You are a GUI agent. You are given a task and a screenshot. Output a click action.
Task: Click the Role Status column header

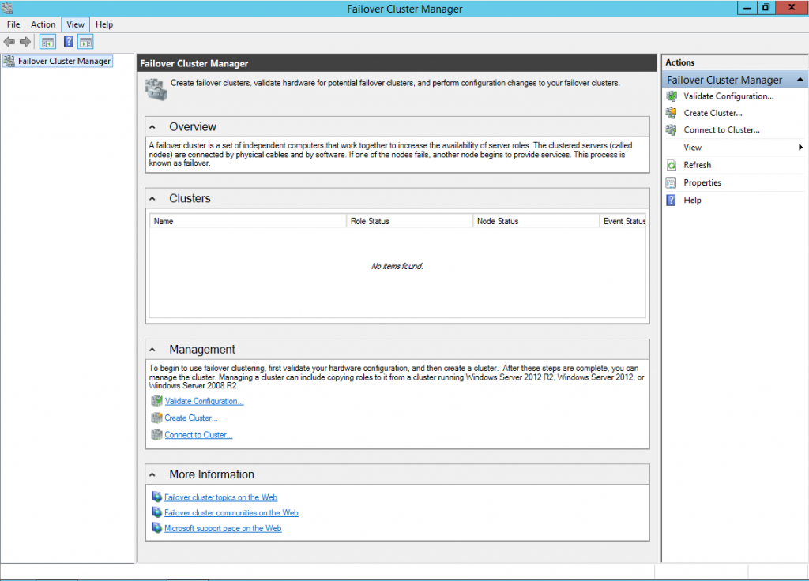tap(408, 222)
